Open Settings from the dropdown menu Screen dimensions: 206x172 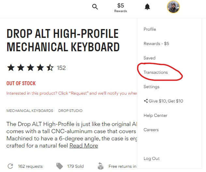coord(151,87)
